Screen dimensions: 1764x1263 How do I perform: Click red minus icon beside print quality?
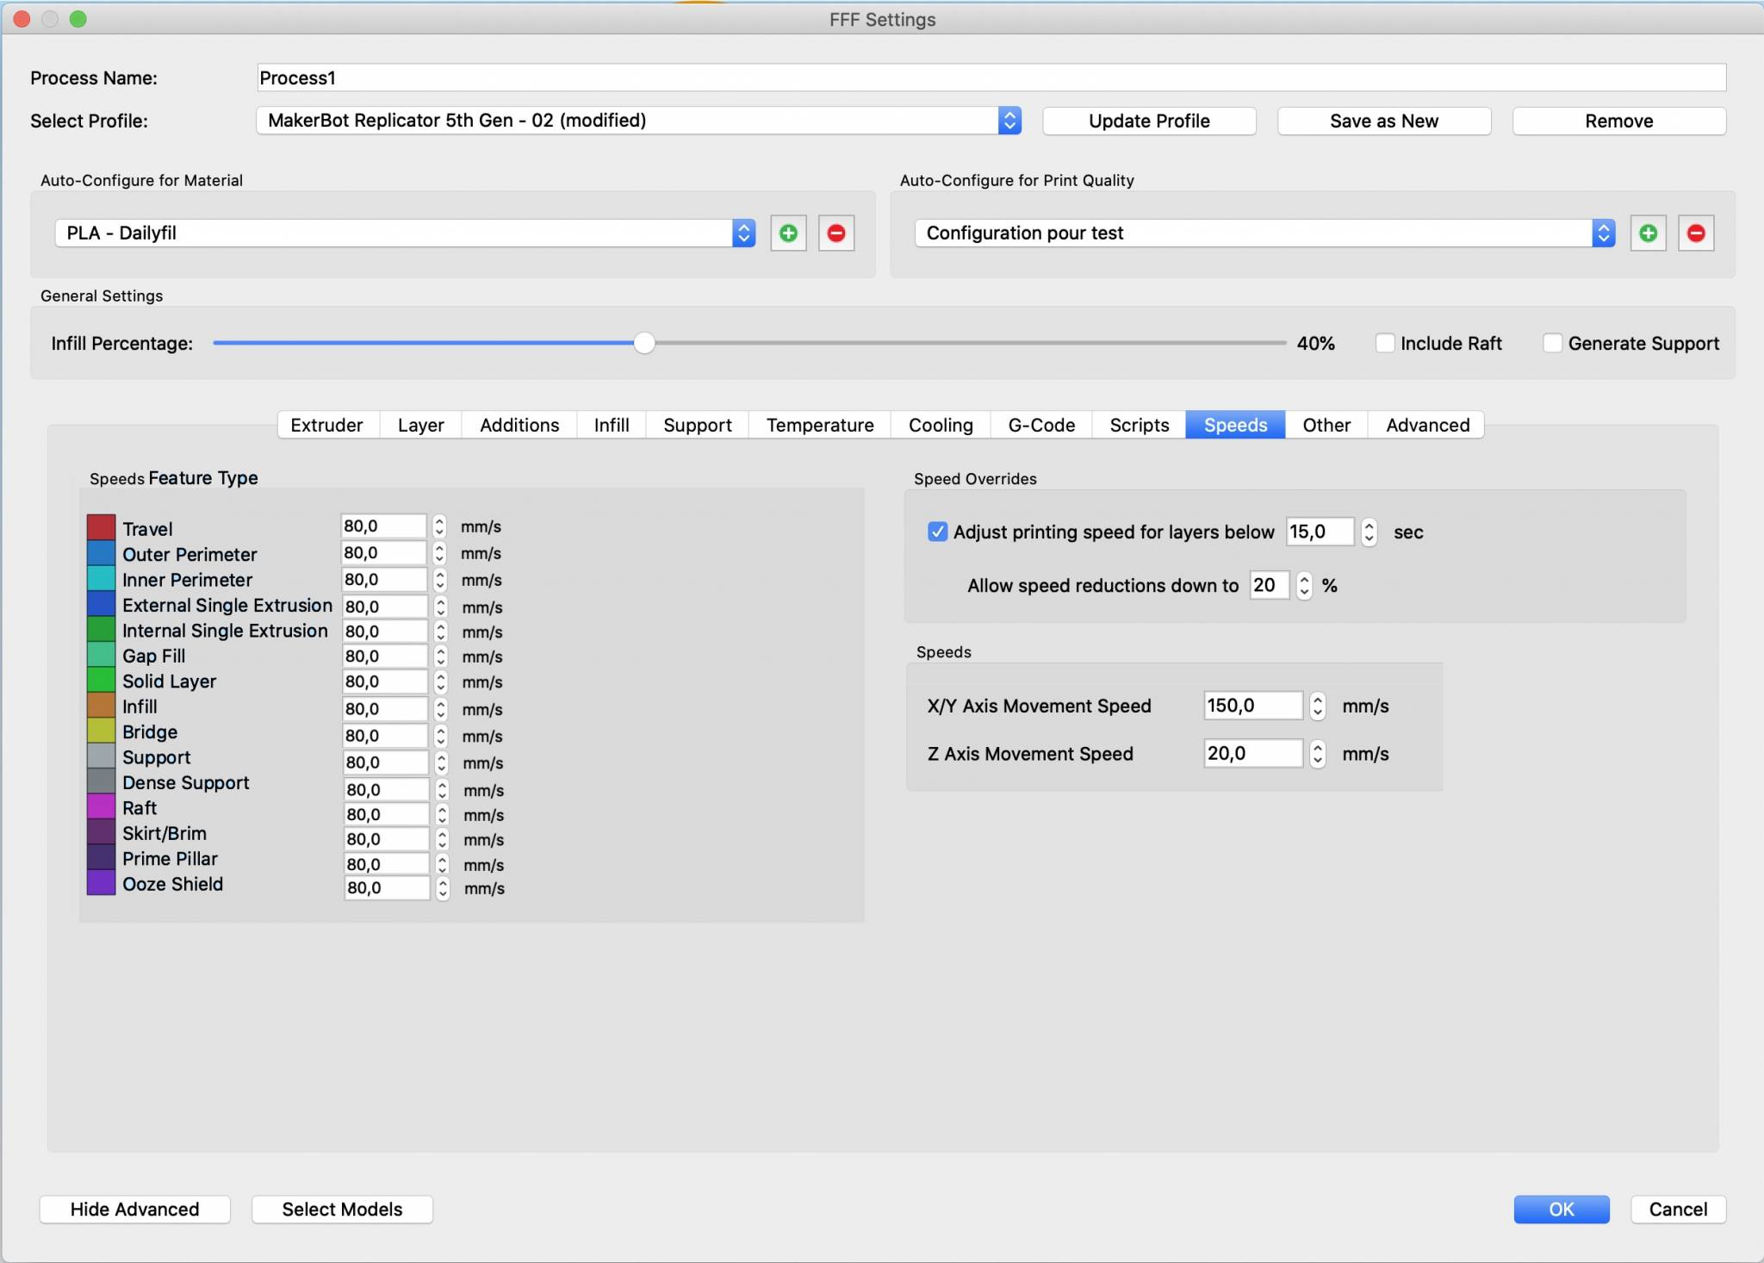tap(1695, 233)
